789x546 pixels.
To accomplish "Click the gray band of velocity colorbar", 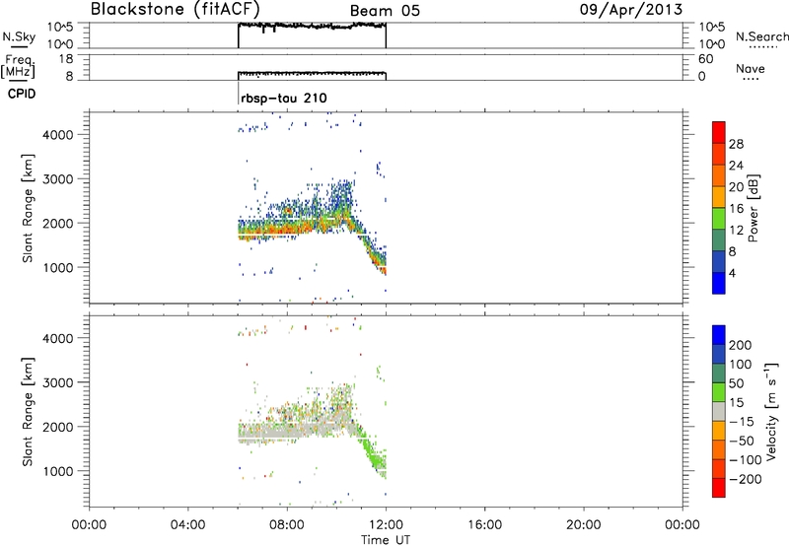I will [719, 412].
